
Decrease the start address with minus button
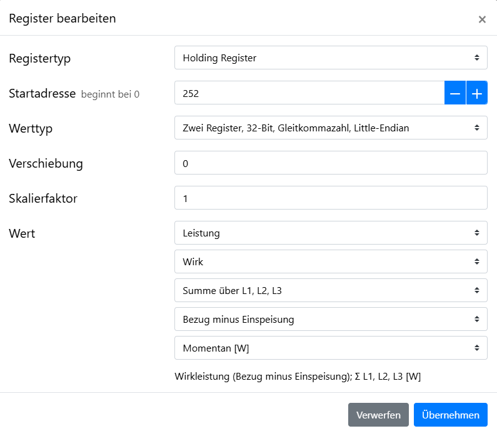click(x=455, y=93)
